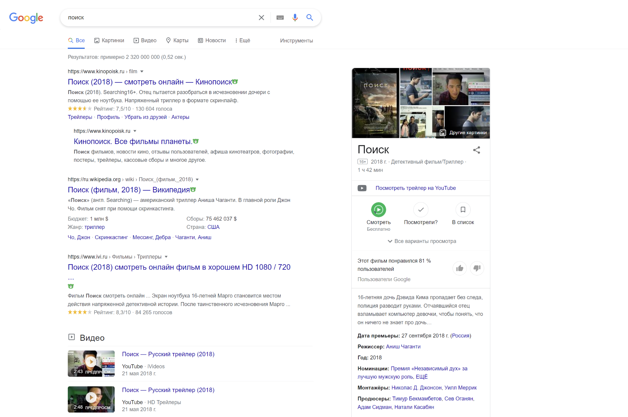This screenshot has width=628, height=417.
Task: Open Профиль sitelink
Action: (108, 117)
